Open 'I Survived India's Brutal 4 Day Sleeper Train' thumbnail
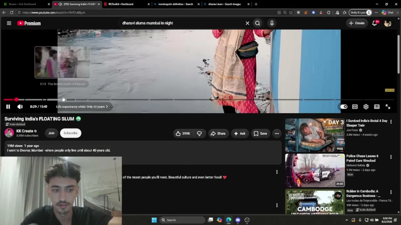 [x=315, y=135]
